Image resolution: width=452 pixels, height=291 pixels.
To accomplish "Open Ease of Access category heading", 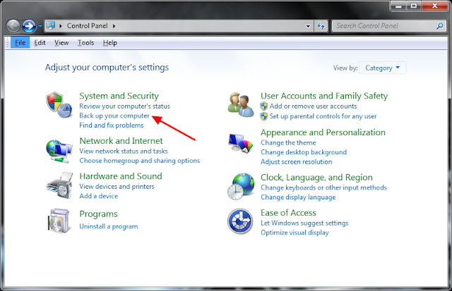I will (288, 213).
